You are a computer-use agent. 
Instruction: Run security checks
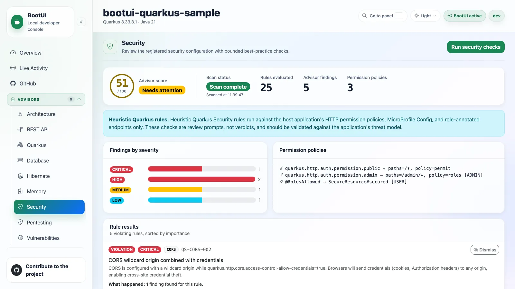pyautogui.click(x=476, y=47)
